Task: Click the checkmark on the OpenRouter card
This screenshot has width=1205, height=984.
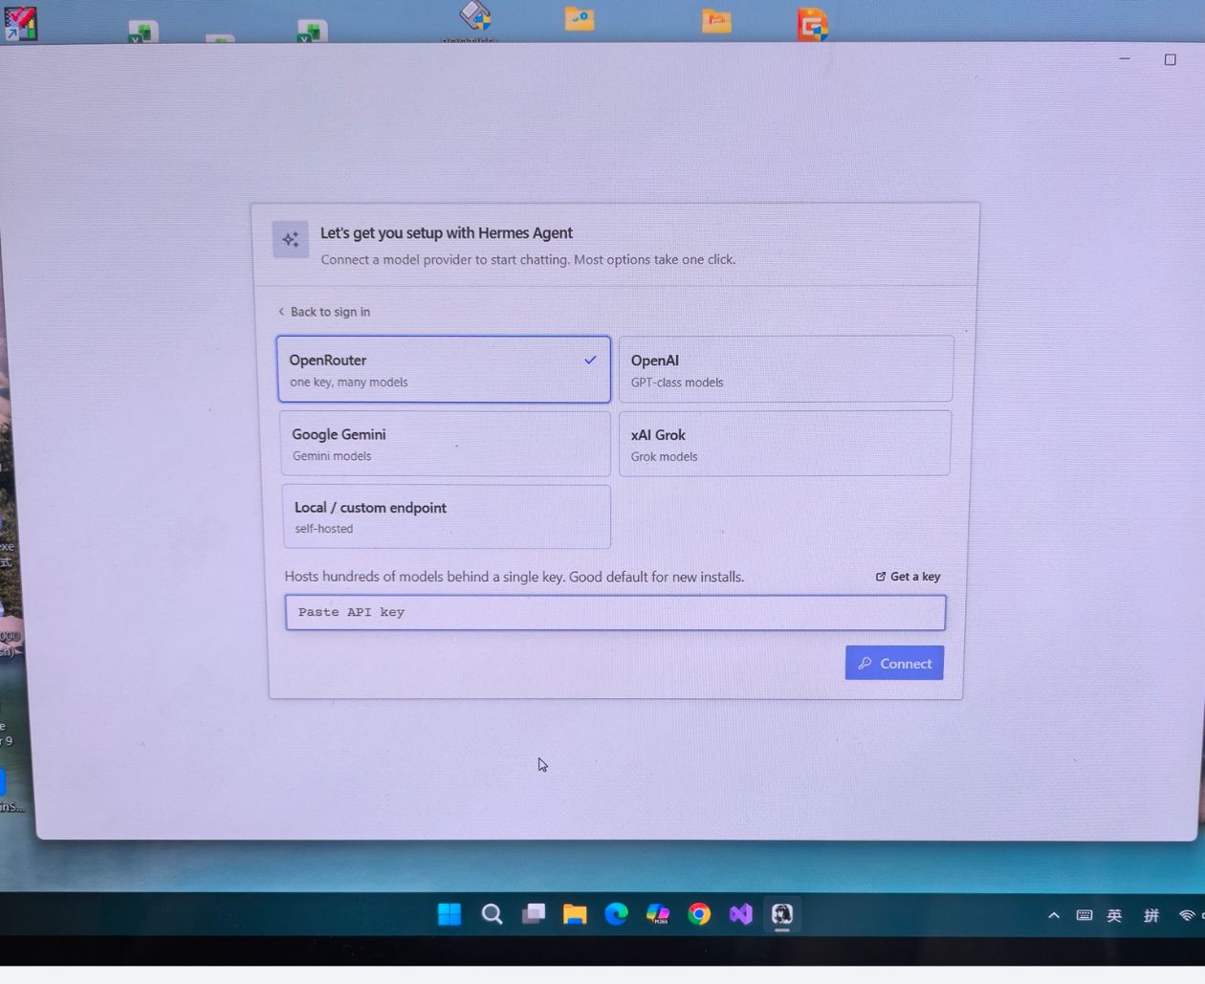Action: pos(590,361)
